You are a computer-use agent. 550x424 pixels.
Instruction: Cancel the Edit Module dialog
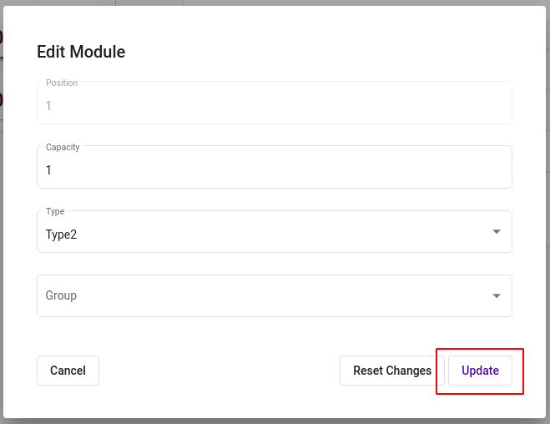pos(68,371)
